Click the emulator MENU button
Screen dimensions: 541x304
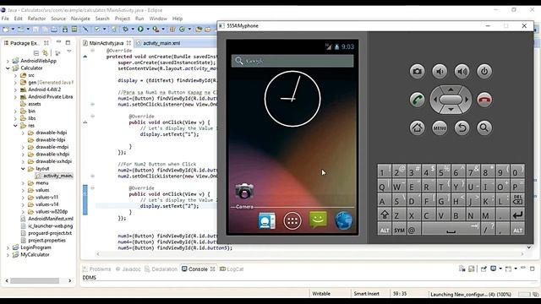click(440, 128)
